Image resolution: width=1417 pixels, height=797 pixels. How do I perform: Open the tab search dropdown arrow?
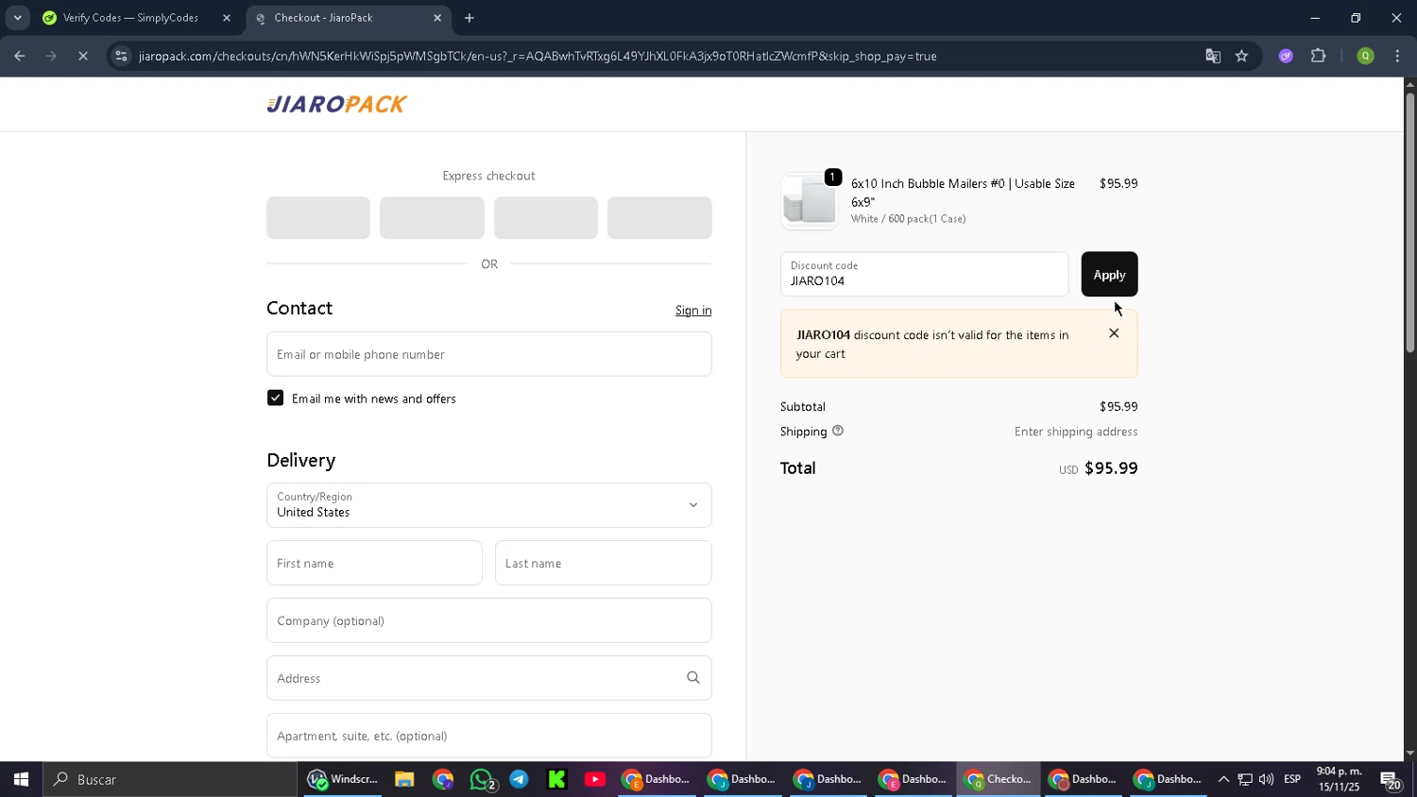pyautogui.click(x=17, y=18)
